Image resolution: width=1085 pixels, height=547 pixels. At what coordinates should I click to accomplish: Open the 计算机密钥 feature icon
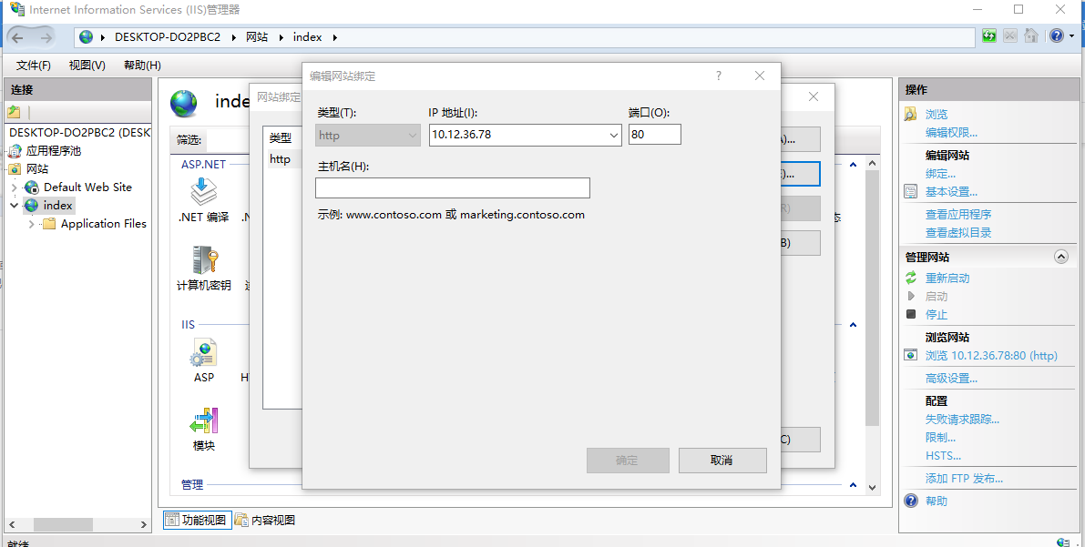click(203, 264)
